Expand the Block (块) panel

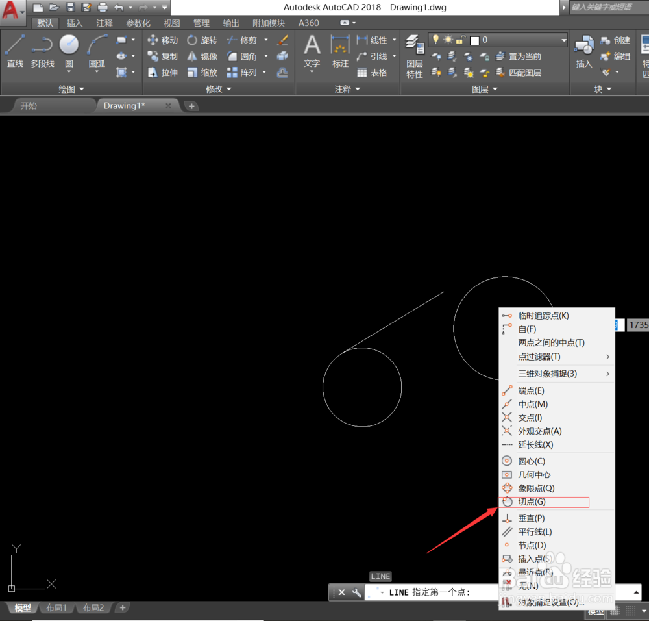pyautogui.click(x=603, y=88)
